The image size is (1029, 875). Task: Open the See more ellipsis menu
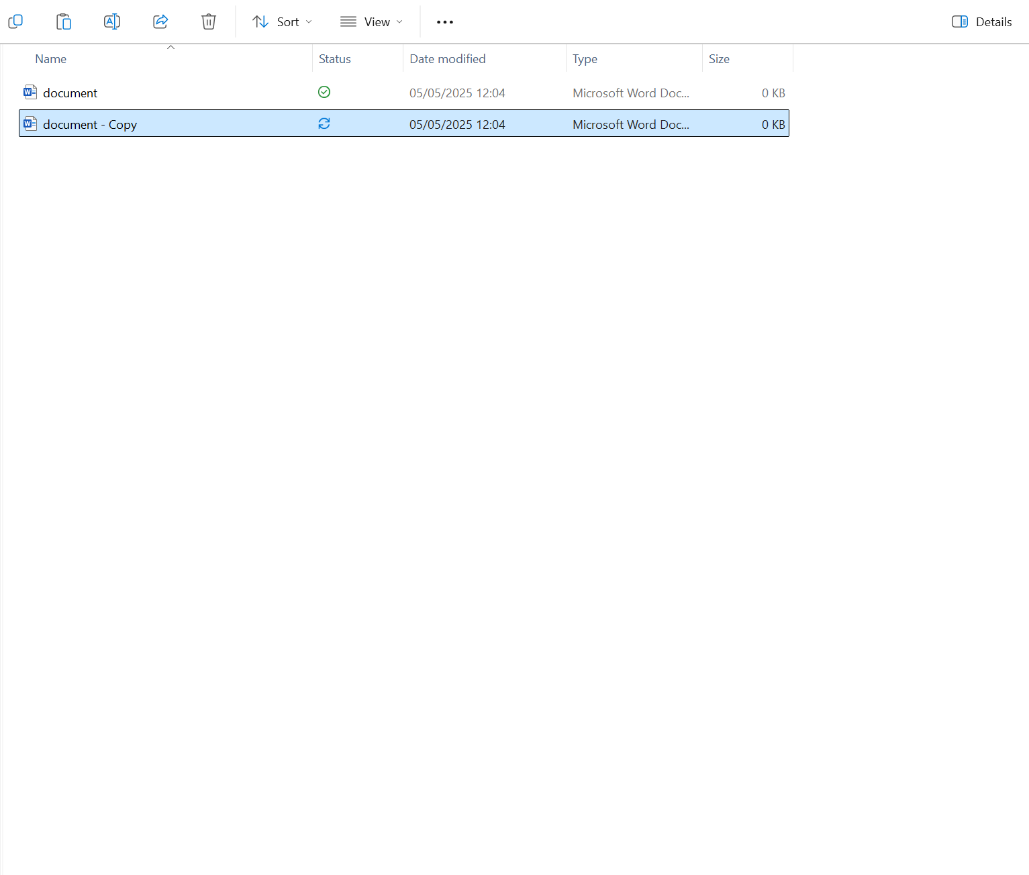click(x=445, y=21)
